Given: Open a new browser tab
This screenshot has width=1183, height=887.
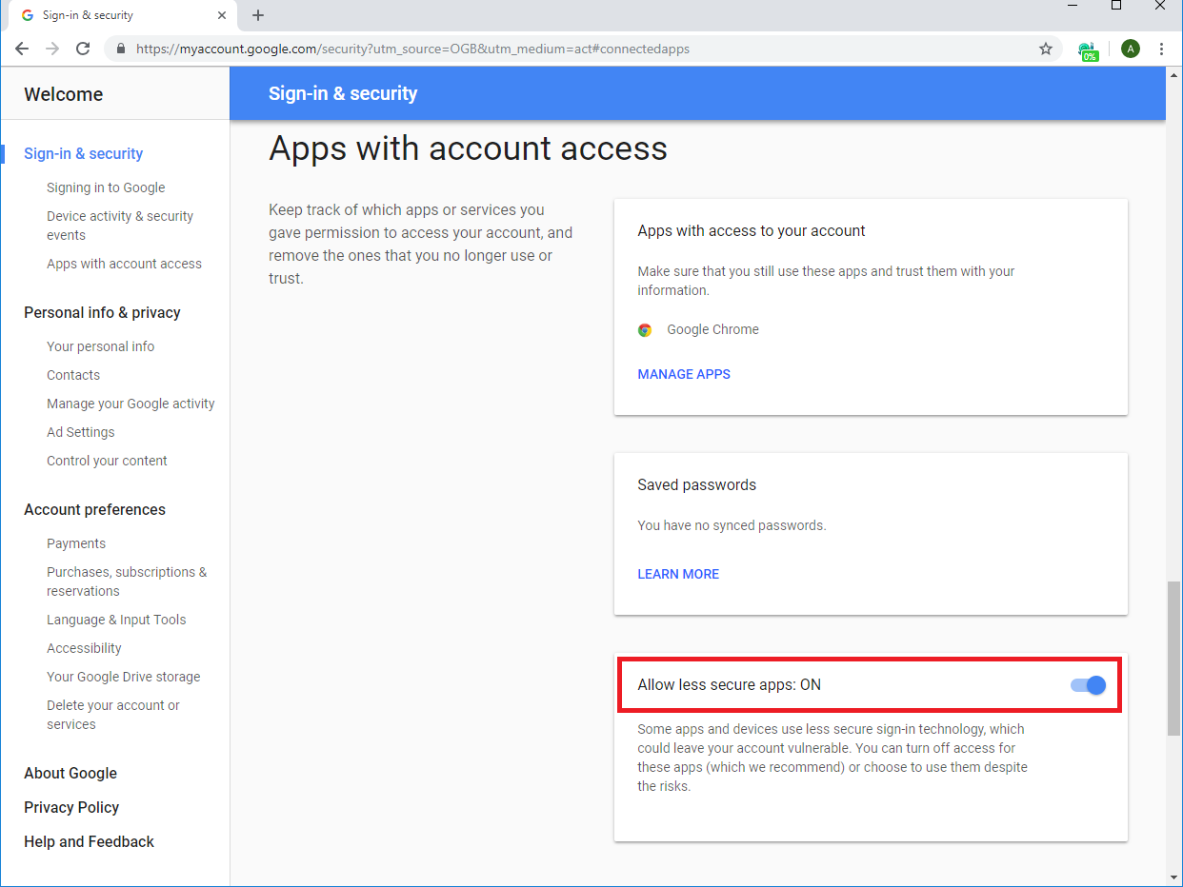Looking at the screenshot, I should point(257,15).
